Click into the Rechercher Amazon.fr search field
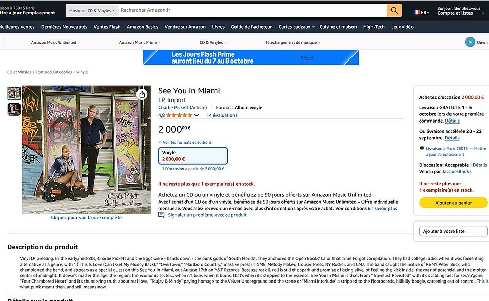This screenshot has width=489, height=301. [x=252, y=10]
